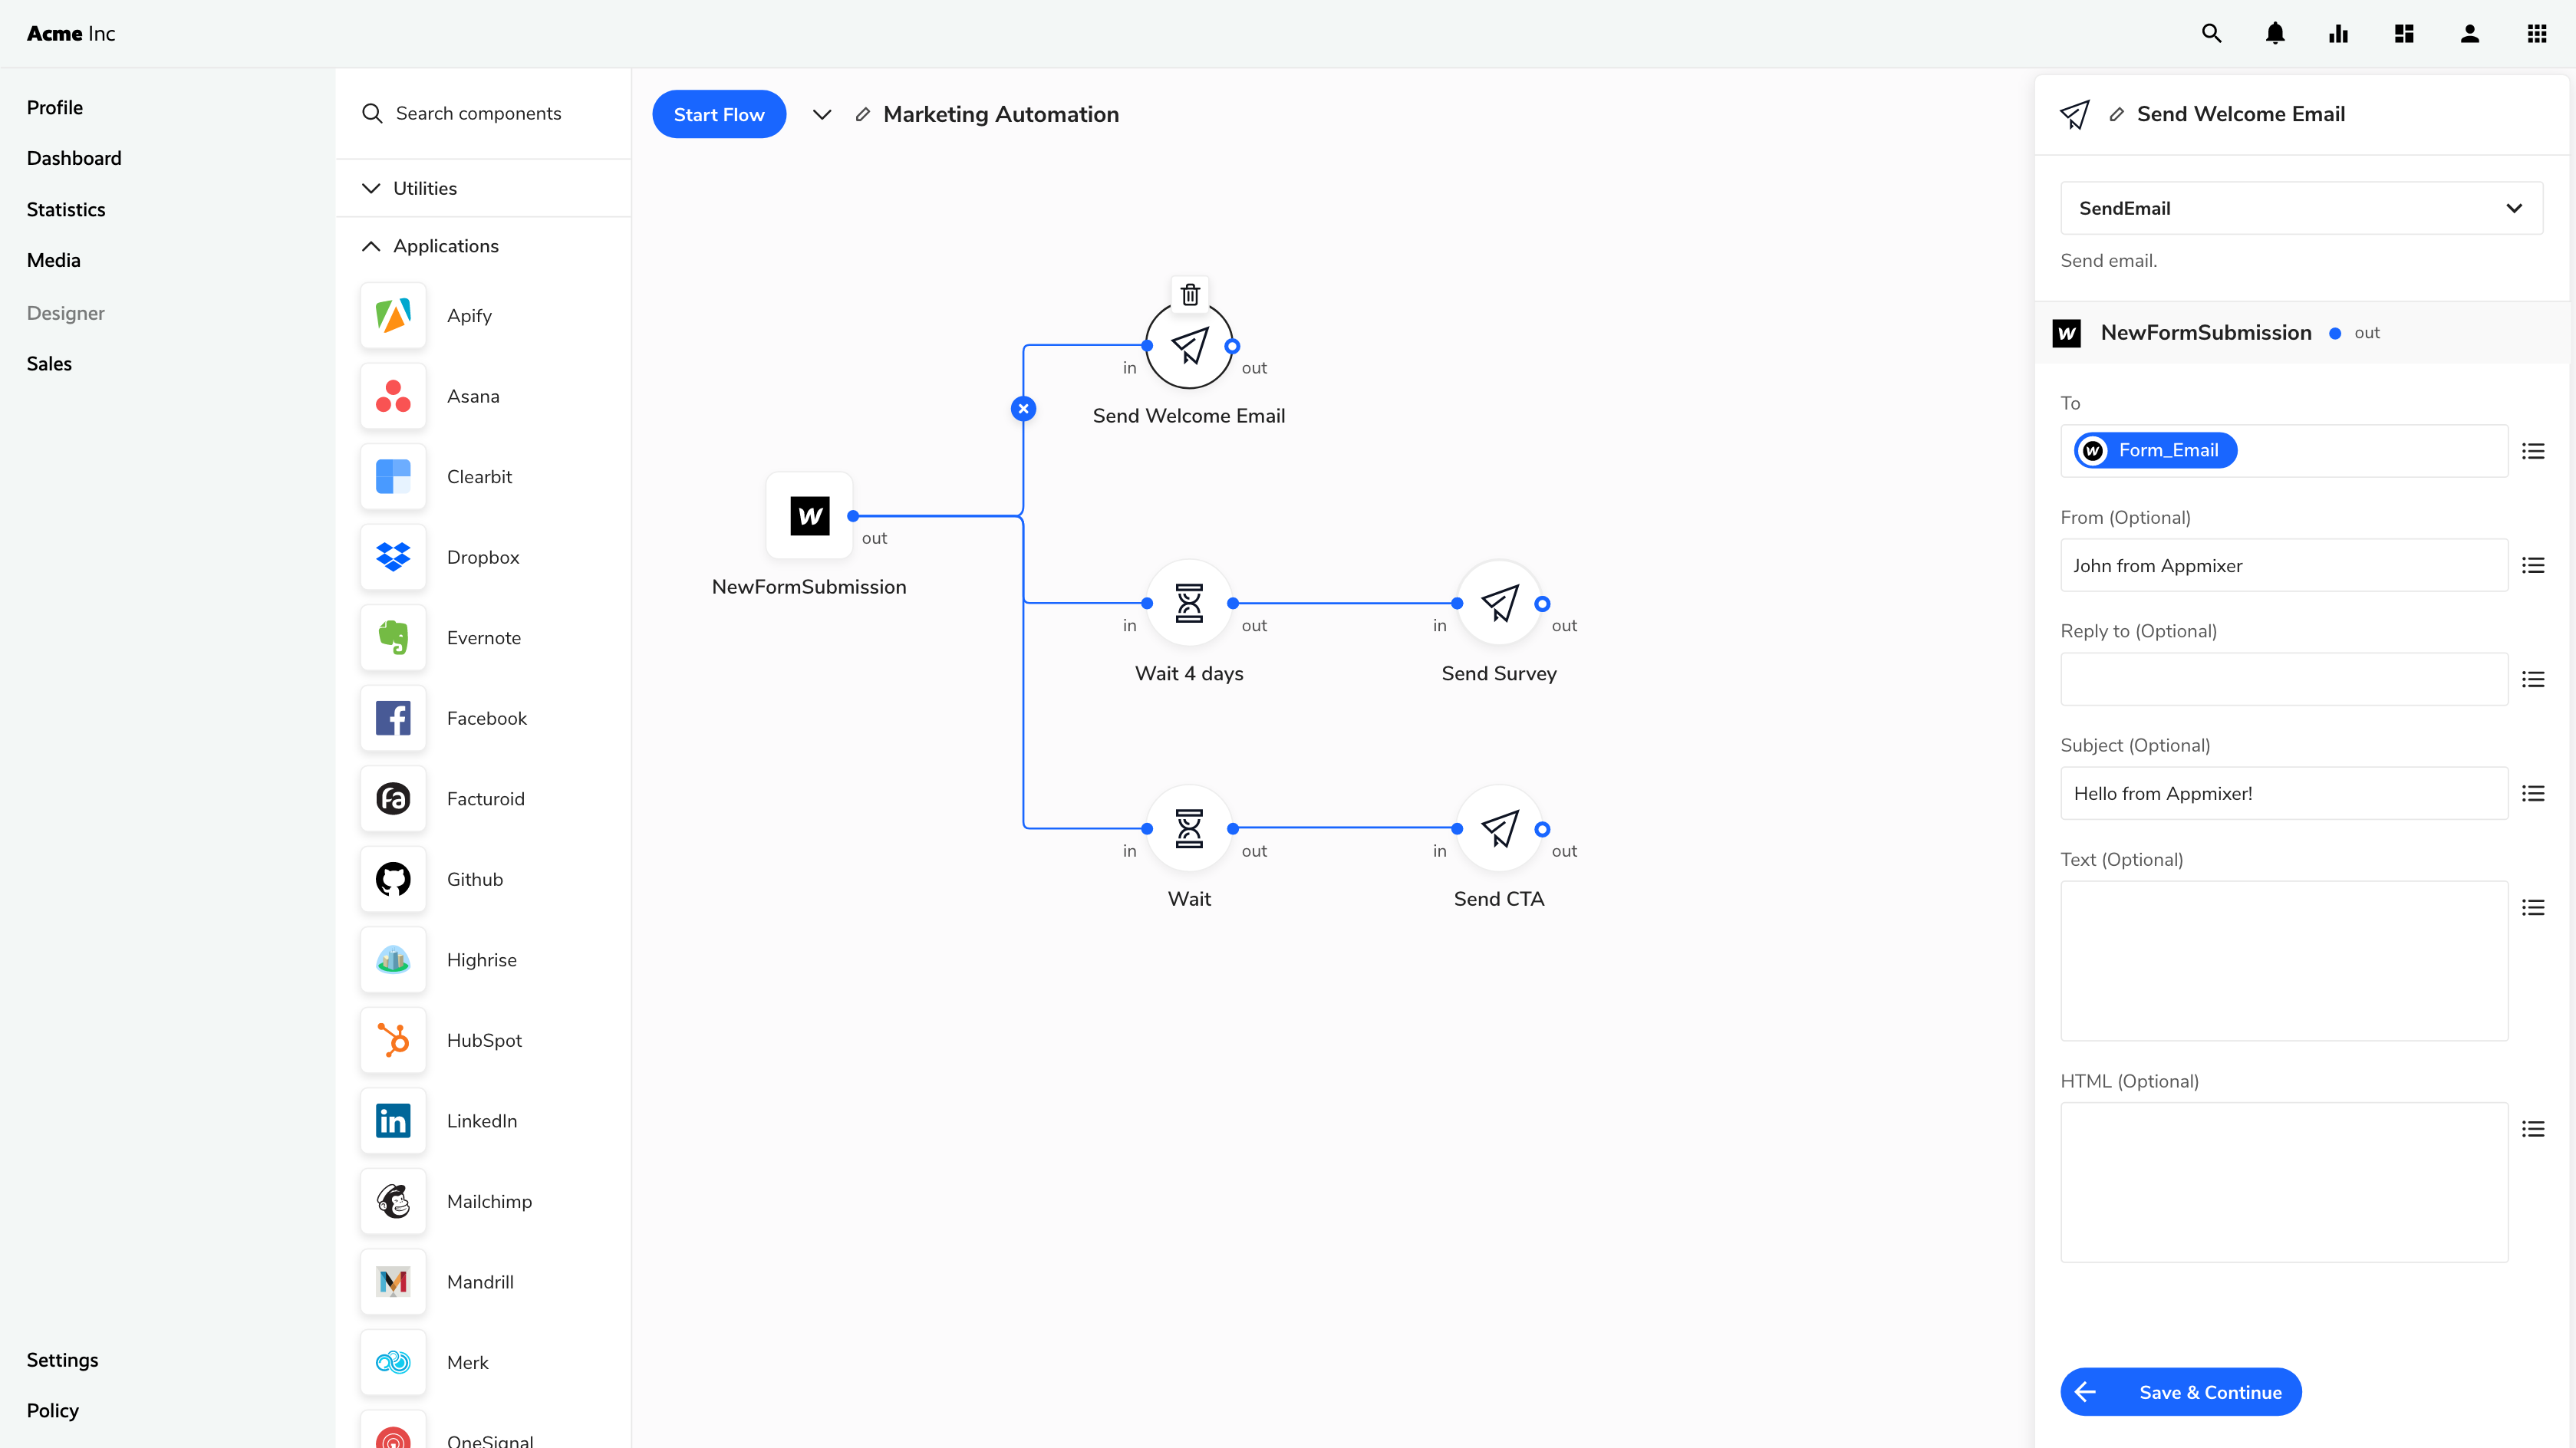Go to Designer in sidebar

point(66,313)
